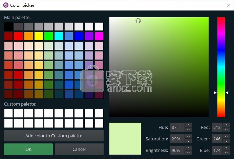Pick the yellow swatch in Main palette
Viewport: 234px width, 159px height.
pos(39,36)
